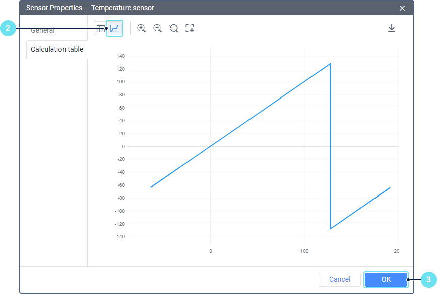Zoom in on the chart
The height and width of the screenshot is (294, 437).
coord(142,29)
